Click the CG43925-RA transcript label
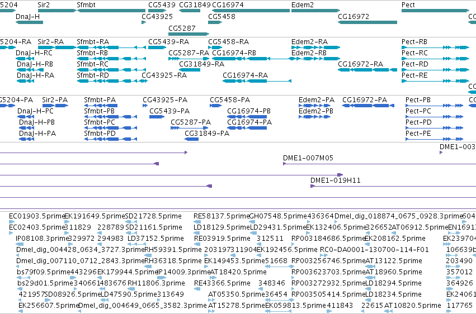 tap(164, 75)
